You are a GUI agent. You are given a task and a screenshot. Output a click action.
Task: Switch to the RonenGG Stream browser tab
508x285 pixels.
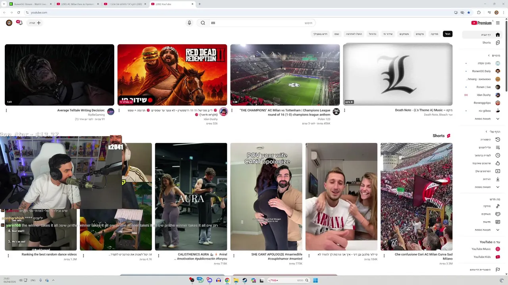tap(30, 4)
